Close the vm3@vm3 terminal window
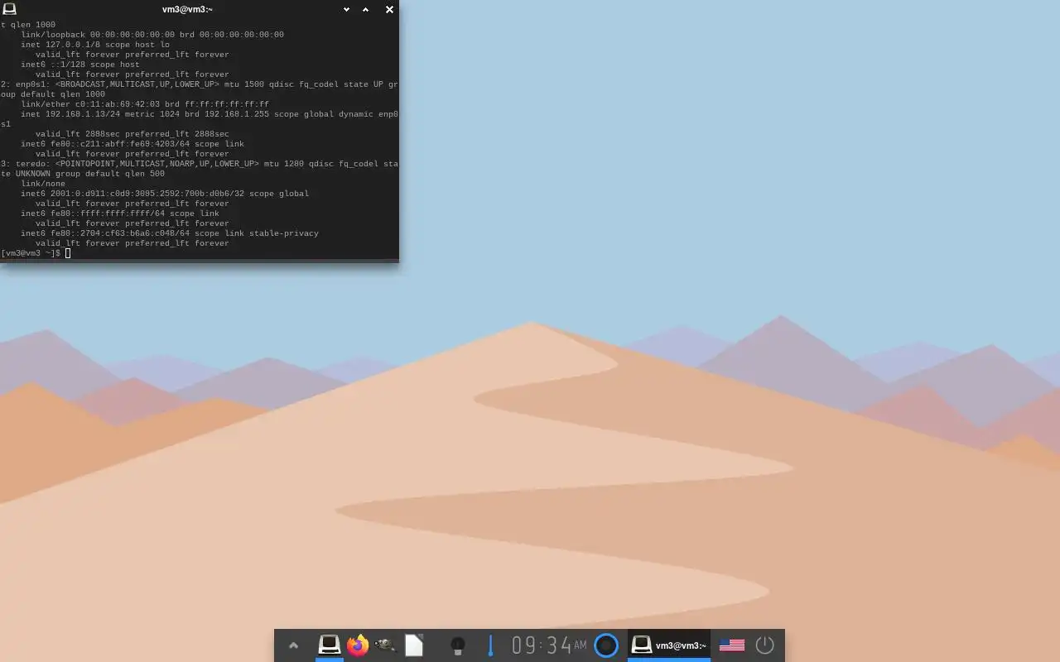The height and width of the screenshot is (662, 1060). coord(389,9)
